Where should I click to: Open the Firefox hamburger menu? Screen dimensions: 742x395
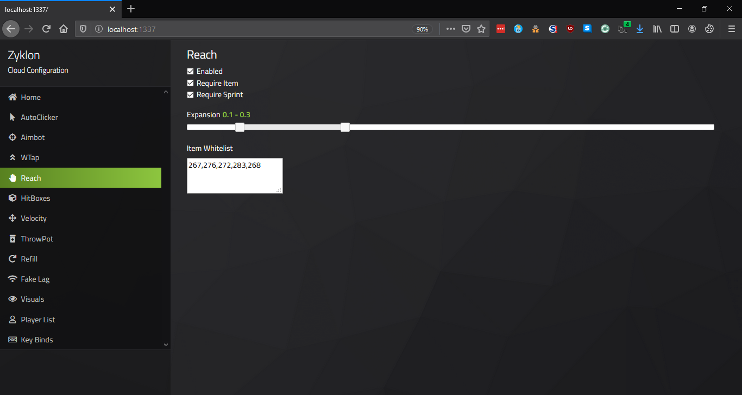coord(732,29)
